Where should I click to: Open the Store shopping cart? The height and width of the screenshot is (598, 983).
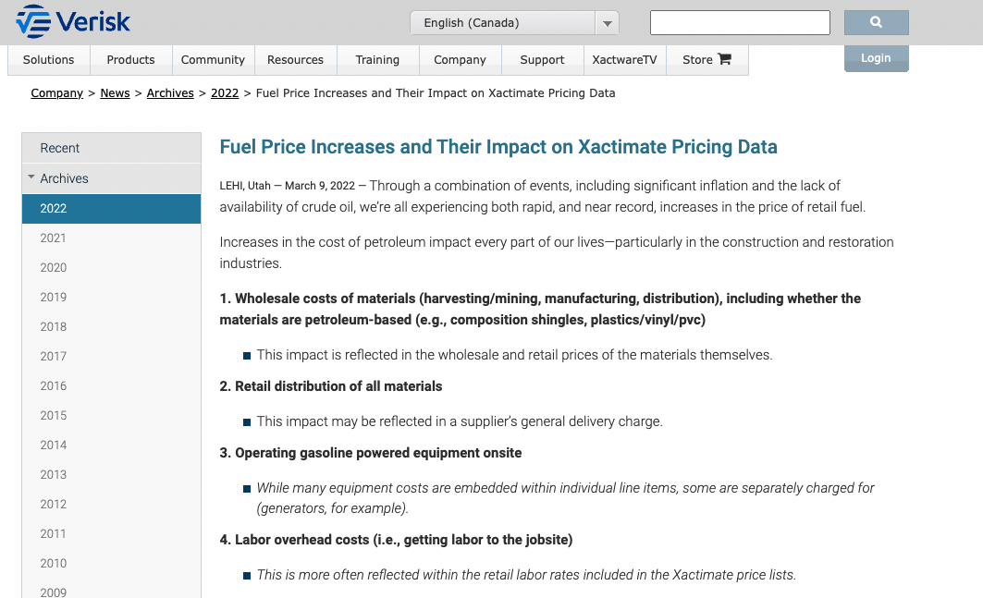pos(723,59)
